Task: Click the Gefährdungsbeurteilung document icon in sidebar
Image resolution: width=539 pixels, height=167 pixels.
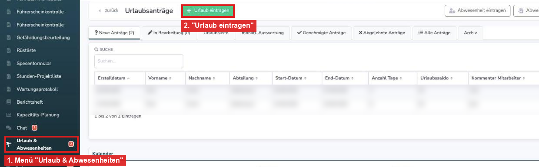Action: click(8, 38)
